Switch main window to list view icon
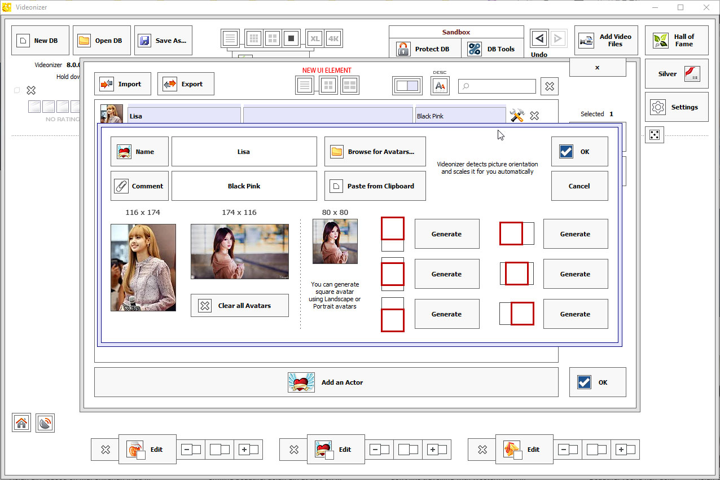The image size is (720, 480). pyautogui.click(x=230, y=38)
